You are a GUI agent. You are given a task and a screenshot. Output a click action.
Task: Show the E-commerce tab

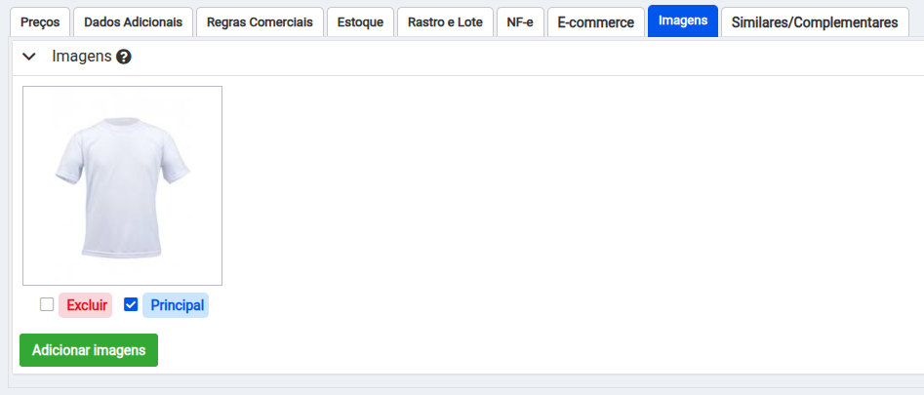point(595,21)
